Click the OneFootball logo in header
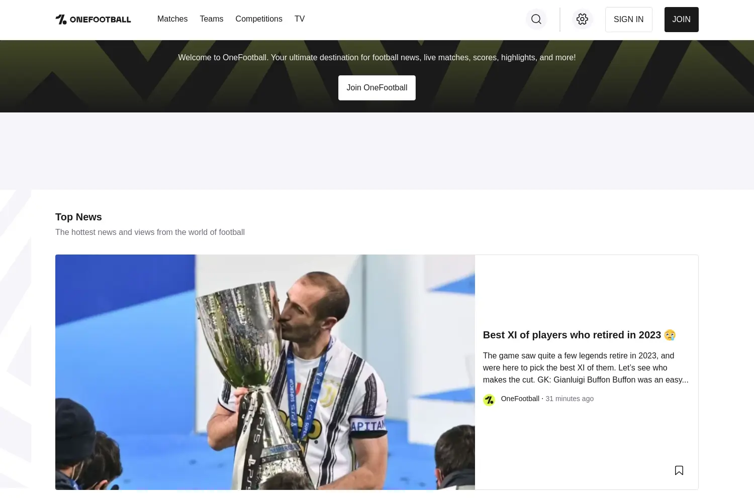The height and width of the screenshot is (502, 754). click(x=93, y=20)
